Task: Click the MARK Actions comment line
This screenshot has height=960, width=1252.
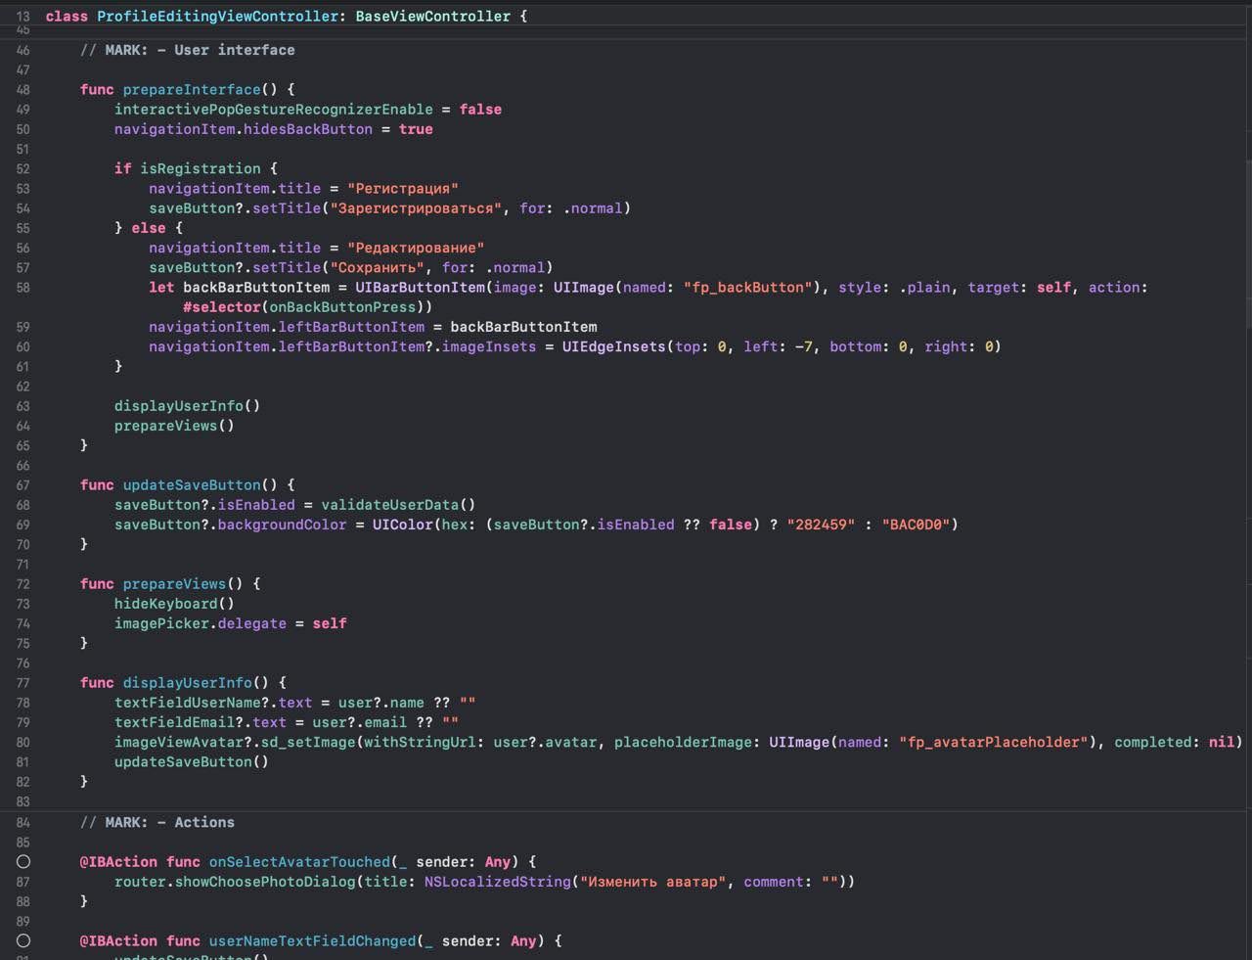Action: click(157, 823)
